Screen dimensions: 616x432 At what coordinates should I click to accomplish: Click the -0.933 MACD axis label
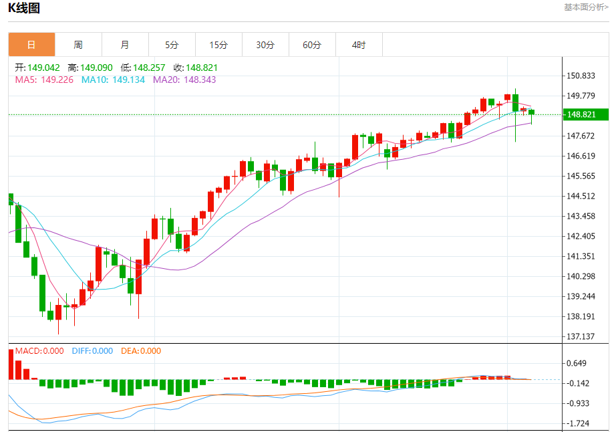point(577,403)
